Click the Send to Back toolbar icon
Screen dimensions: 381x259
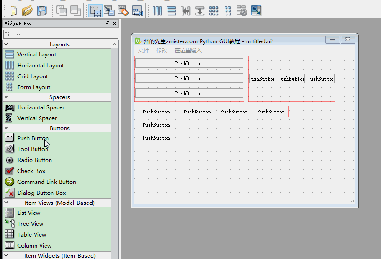click(61, 11)
